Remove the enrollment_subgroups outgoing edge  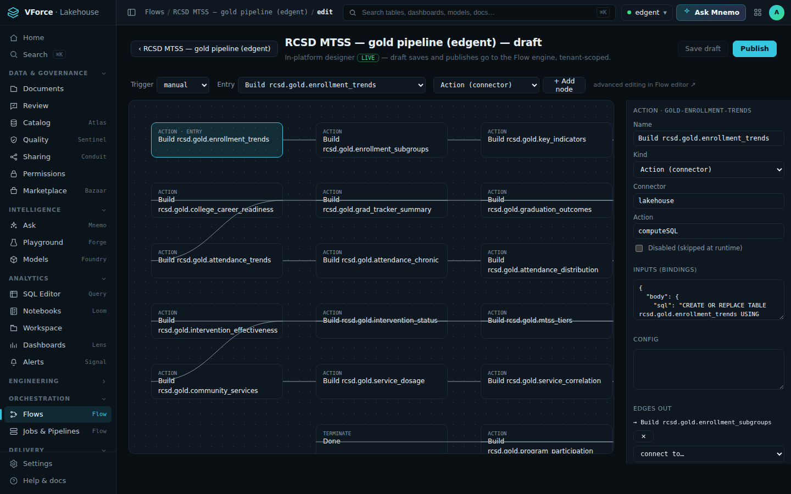(x=643, y=436)
